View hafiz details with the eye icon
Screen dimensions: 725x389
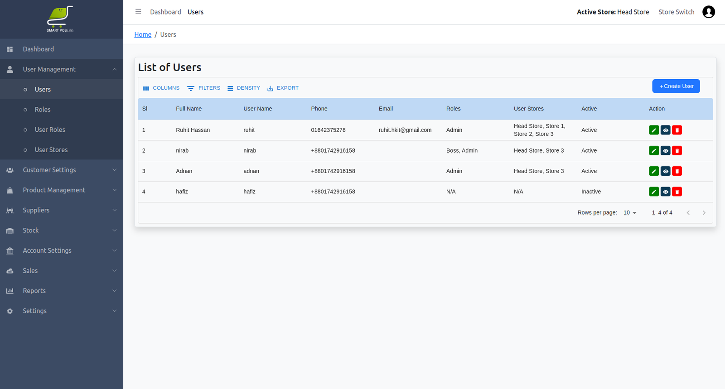pos(666,192)
